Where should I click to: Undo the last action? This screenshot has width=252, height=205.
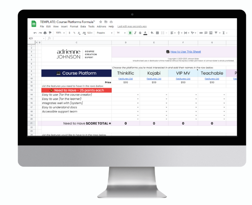pyautogui.click(x=35, y=33)
